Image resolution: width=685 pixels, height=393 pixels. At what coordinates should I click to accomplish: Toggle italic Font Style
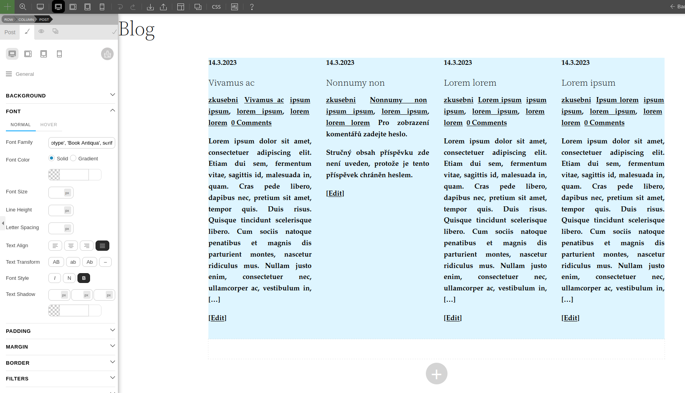pyautogui.click(x=55, y=278)
